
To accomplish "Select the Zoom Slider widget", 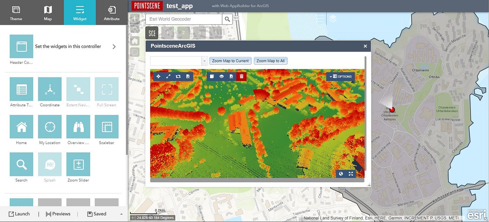I will tap(78, 164).
